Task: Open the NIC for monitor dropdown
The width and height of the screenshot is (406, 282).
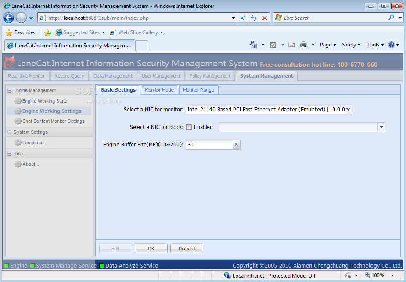Action: pyautogui.click(x=348, y=110)
